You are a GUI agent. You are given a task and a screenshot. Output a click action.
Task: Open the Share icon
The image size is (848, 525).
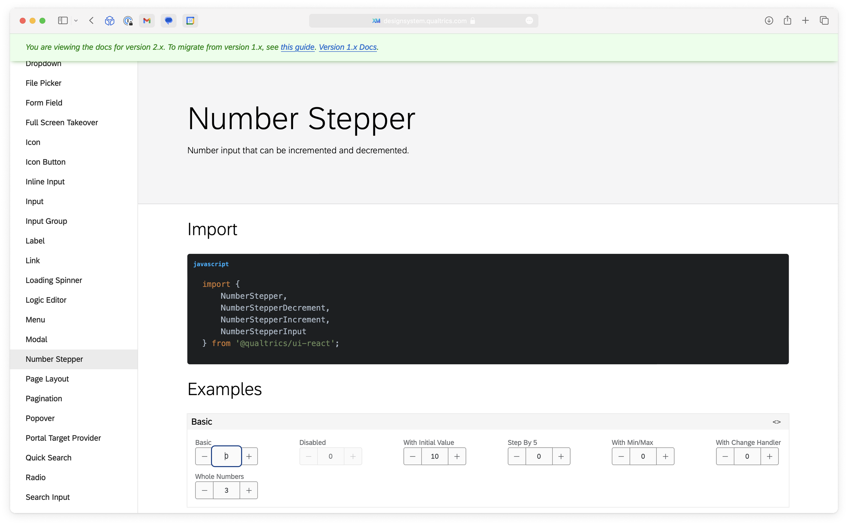tap(787, 20)
